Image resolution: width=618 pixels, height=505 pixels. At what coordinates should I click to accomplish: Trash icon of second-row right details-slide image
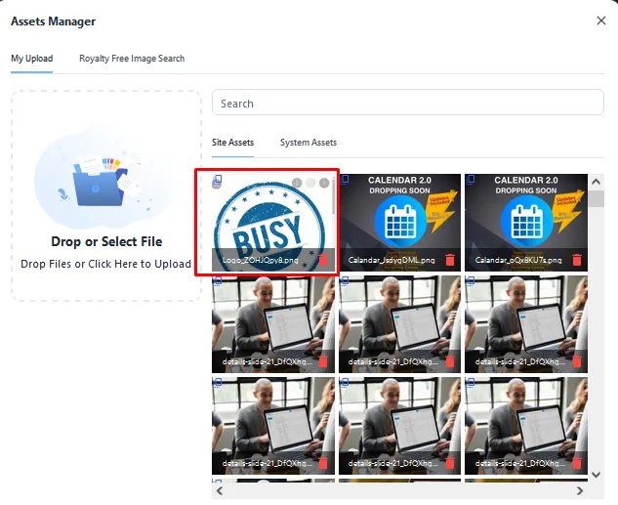coord(577,361)
